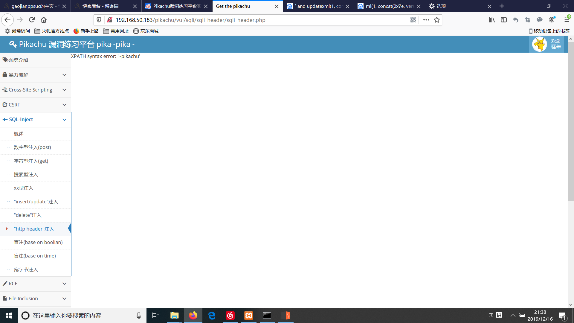This screenshot has width=574, height=323.
Task: Open the Firefox hamburger menu
Action: click(567, 20)
